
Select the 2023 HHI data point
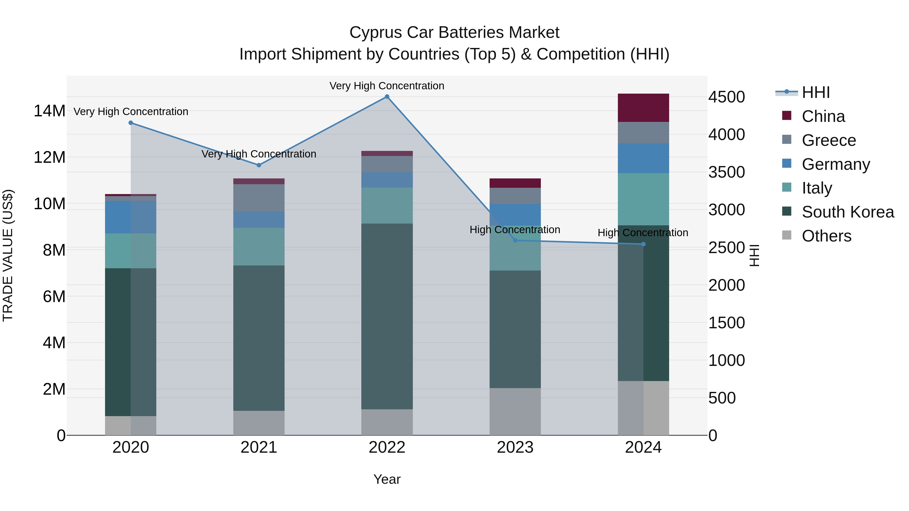[x=515, y=240]
